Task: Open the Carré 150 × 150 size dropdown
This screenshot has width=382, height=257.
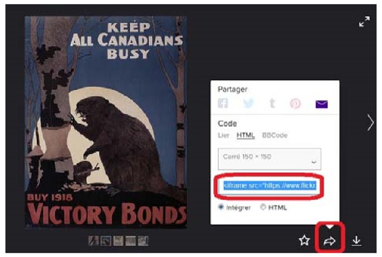Action: point(269,159)
